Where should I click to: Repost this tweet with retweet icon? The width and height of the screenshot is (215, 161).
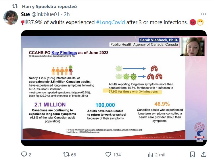click(x=66, y=154)
